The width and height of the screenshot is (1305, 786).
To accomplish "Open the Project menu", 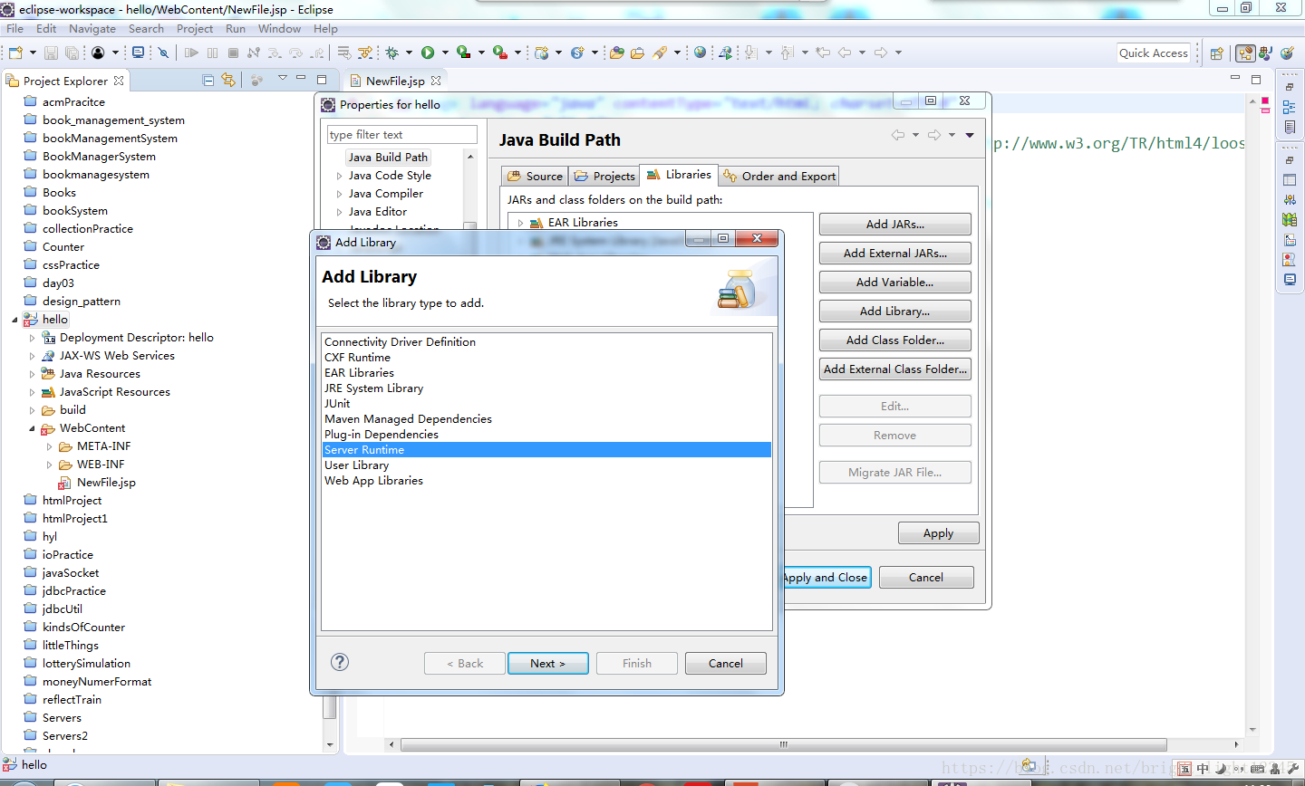I will [195, 29].
